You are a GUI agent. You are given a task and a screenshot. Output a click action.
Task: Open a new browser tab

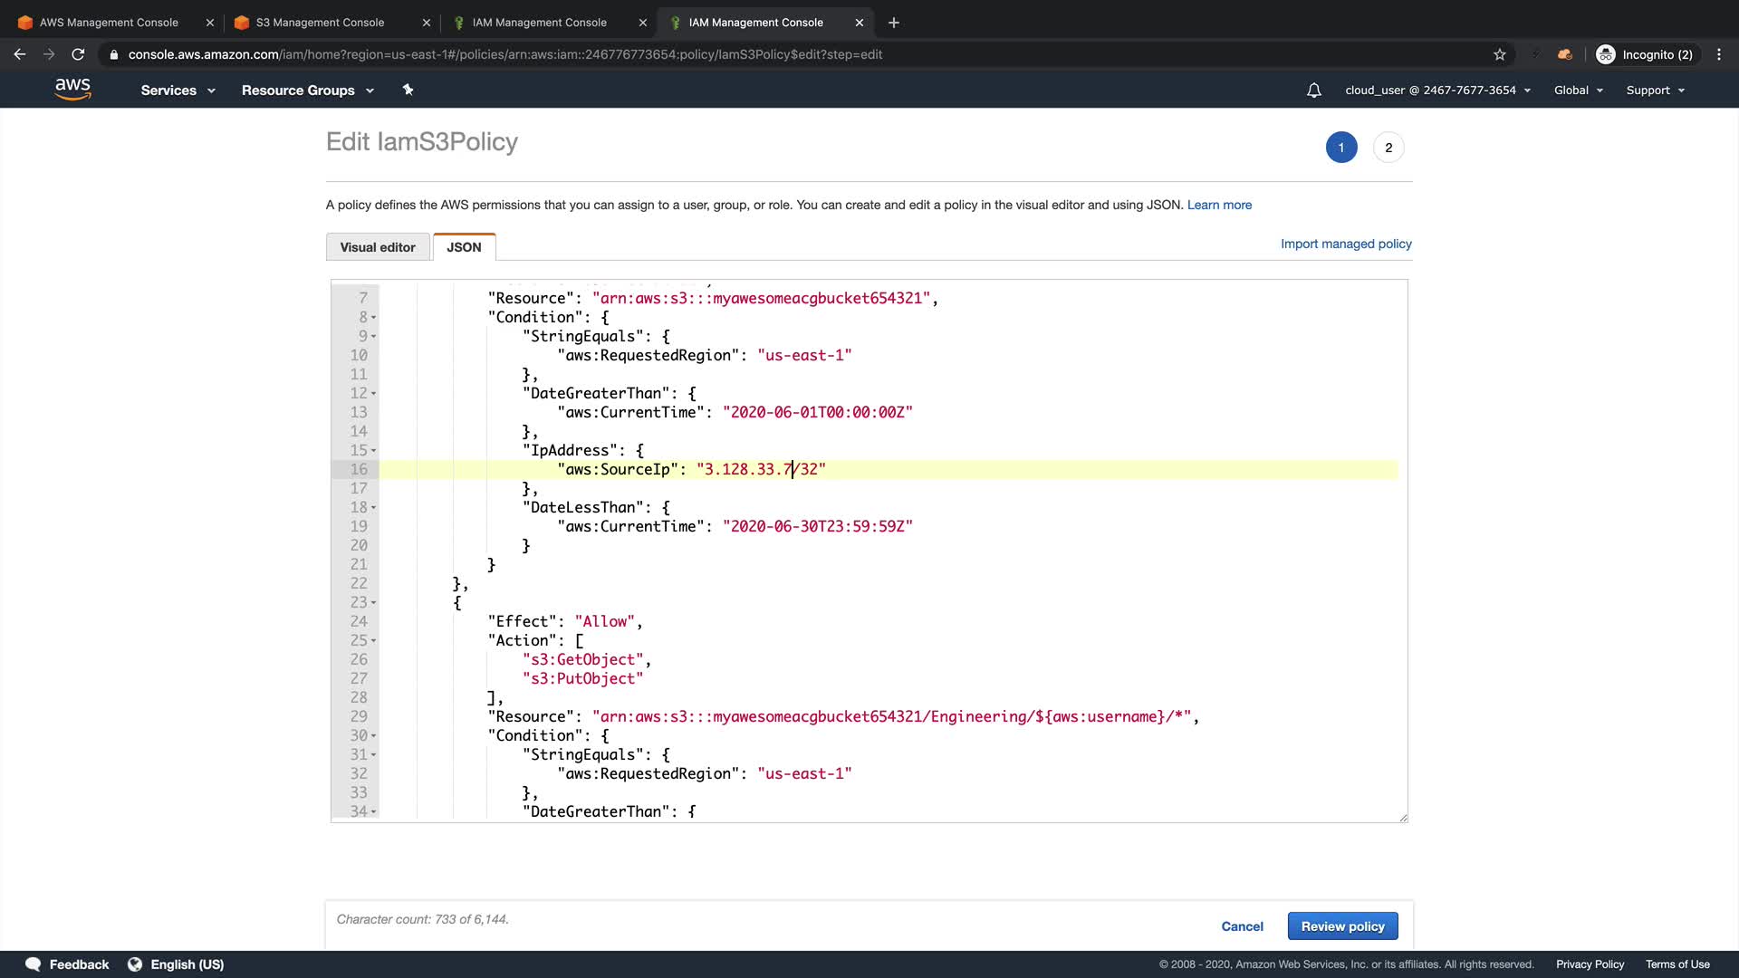coord(894,23)
